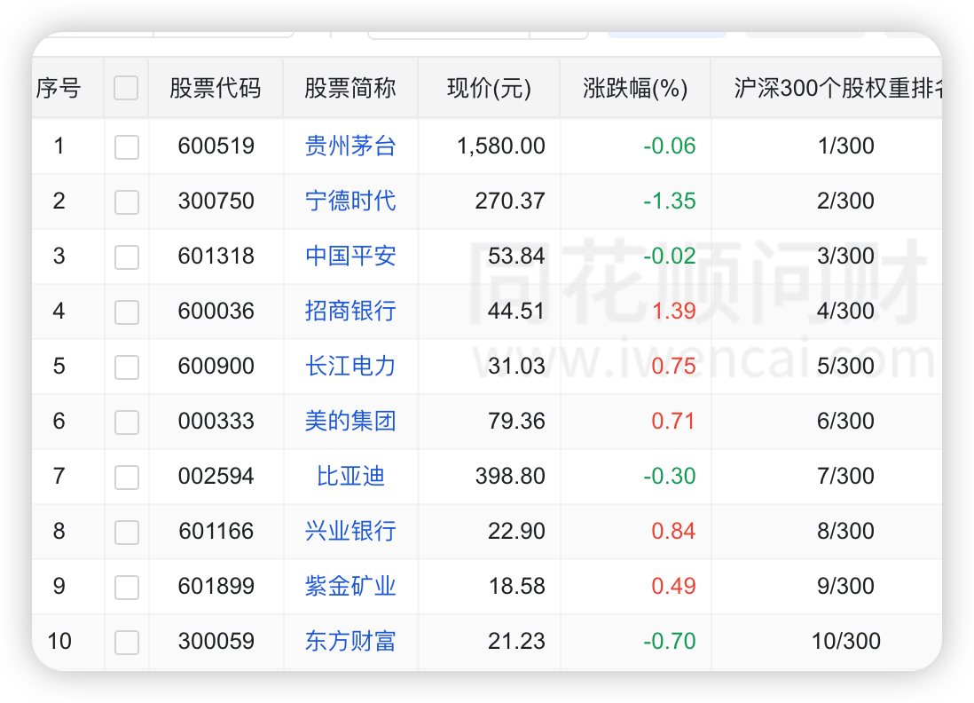Open the 兴业银行 stock link
Image resolution: width=974 pixels, height=703 pixels.
[350, 531]
